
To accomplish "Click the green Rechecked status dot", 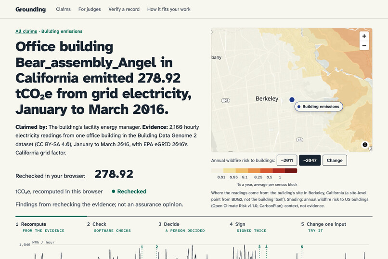I will click(113, 191).
